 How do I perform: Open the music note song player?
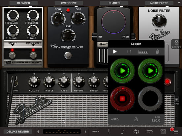coord(123,132)
